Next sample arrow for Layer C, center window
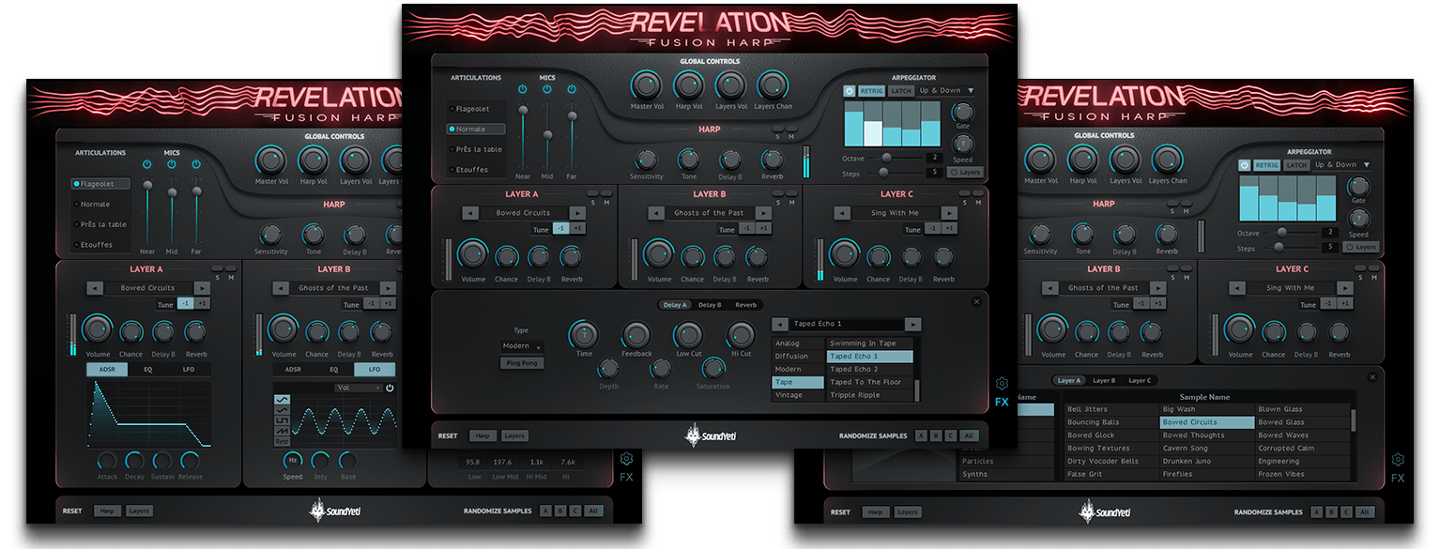This screenshot has height=549, width=1440. 950,213
